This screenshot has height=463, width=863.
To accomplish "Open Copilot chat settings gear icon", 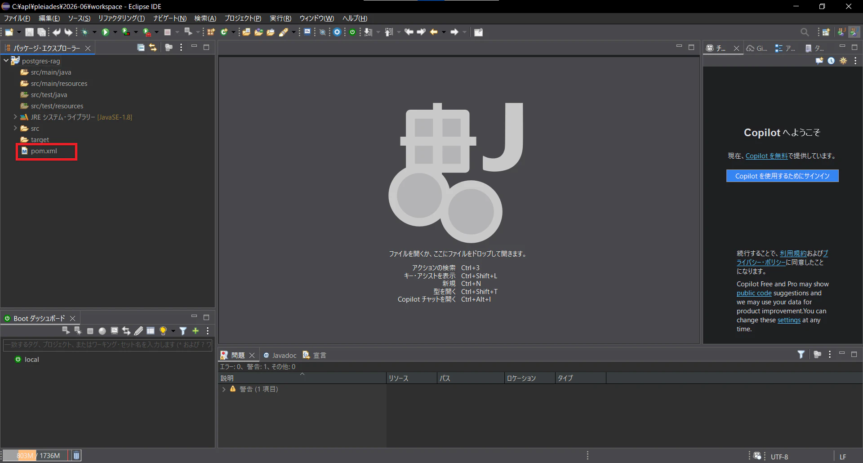I will tap(843, 61).
